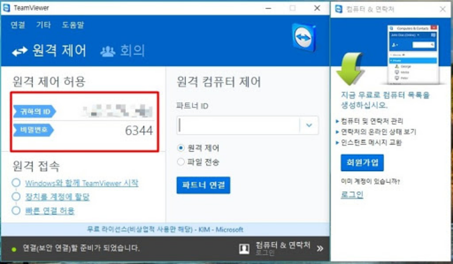Click the 회의 people icon
Screen dimensions: 453x264
[108, 52]
